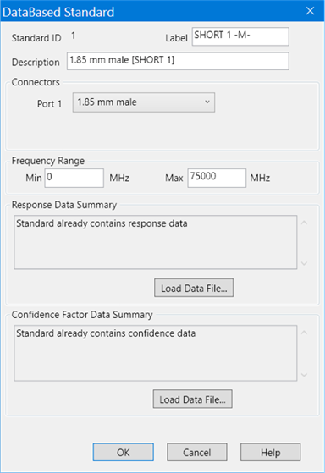Click the Min frequency field
This screenshot has width=325, height=473.
coord(74,178)
